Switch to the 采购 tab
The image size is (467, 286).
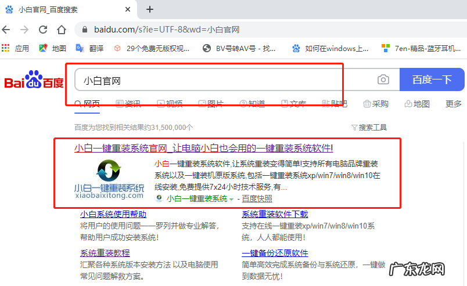click(x=376, y=104)
